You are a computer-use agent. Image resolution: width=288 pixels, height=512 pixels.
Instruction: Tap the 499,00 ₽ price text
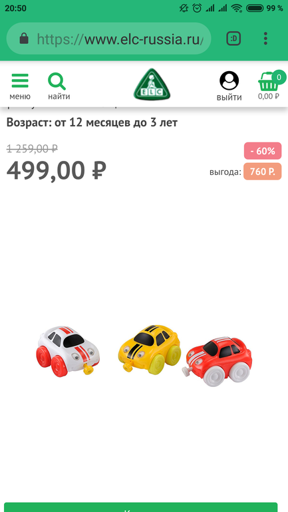pyautogui.click(x=57, y=171)
